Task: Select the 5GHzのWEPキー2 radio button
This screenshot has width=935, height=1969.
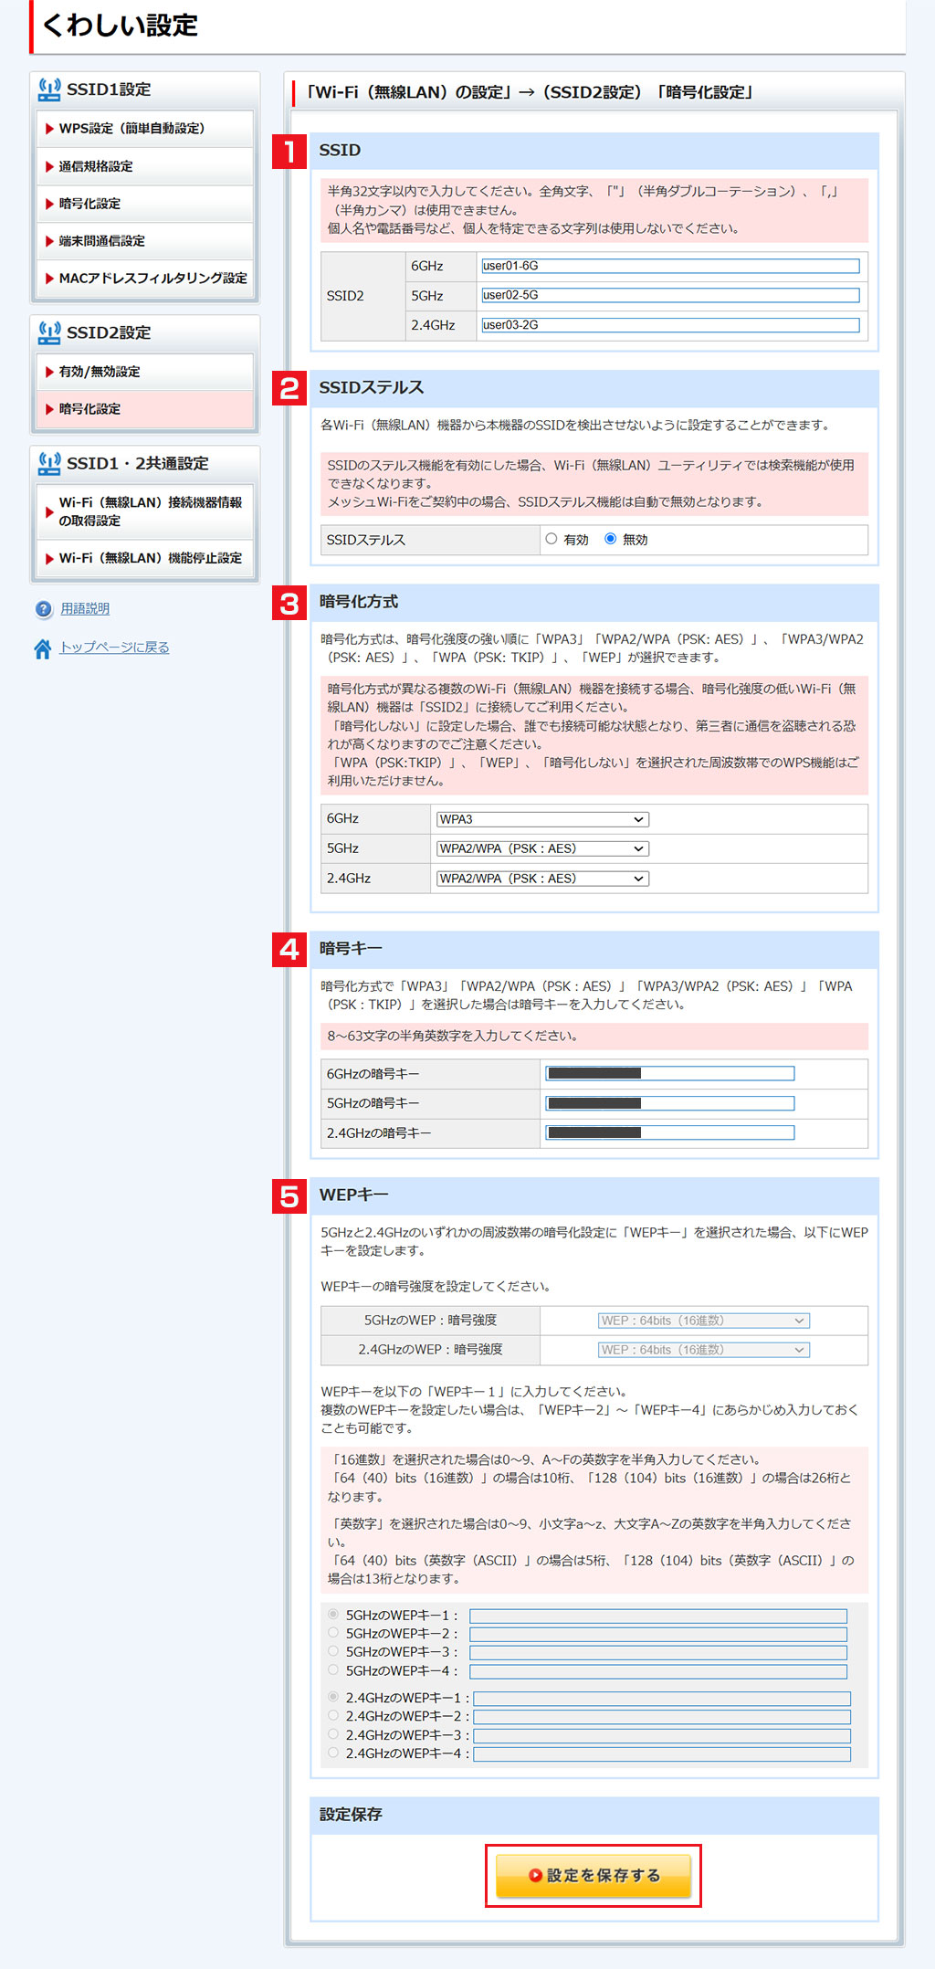Action: [333, 1633]
